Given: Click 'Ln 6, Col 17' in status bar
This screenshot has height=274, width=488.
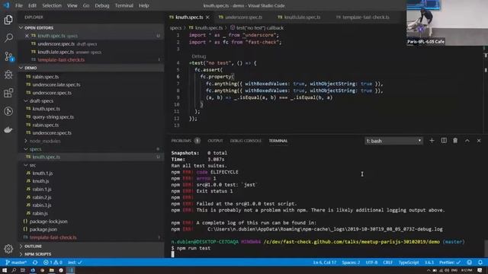Looking at the screenshot, I should tap(325, 263).
